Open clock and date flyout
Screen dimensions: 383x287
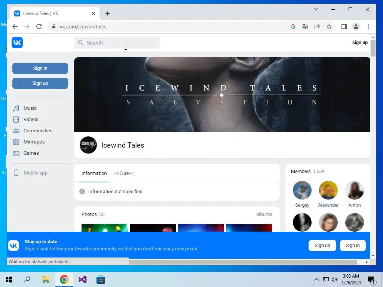click(x=351, y=280)
